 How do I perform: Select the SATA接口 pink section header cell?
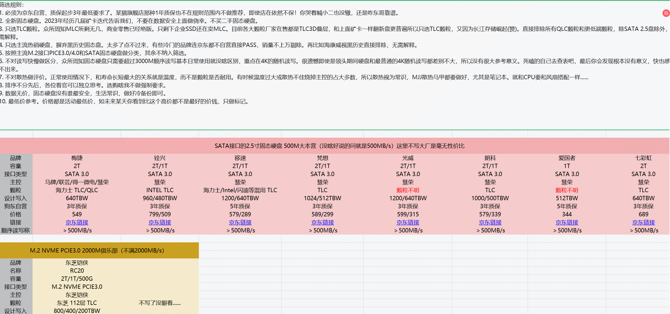tap(339, 146)
